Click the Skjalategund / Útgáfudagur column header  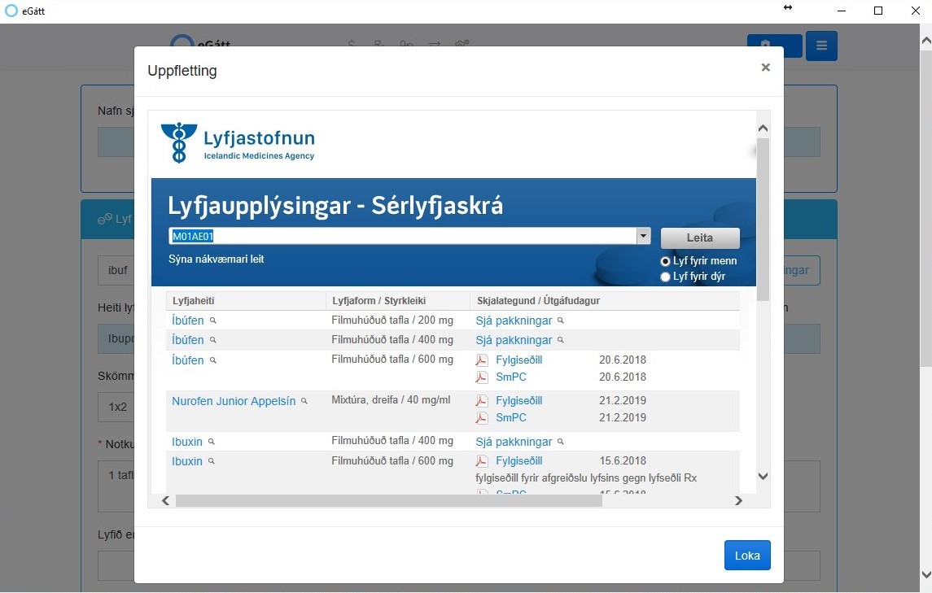coord(539,301)
